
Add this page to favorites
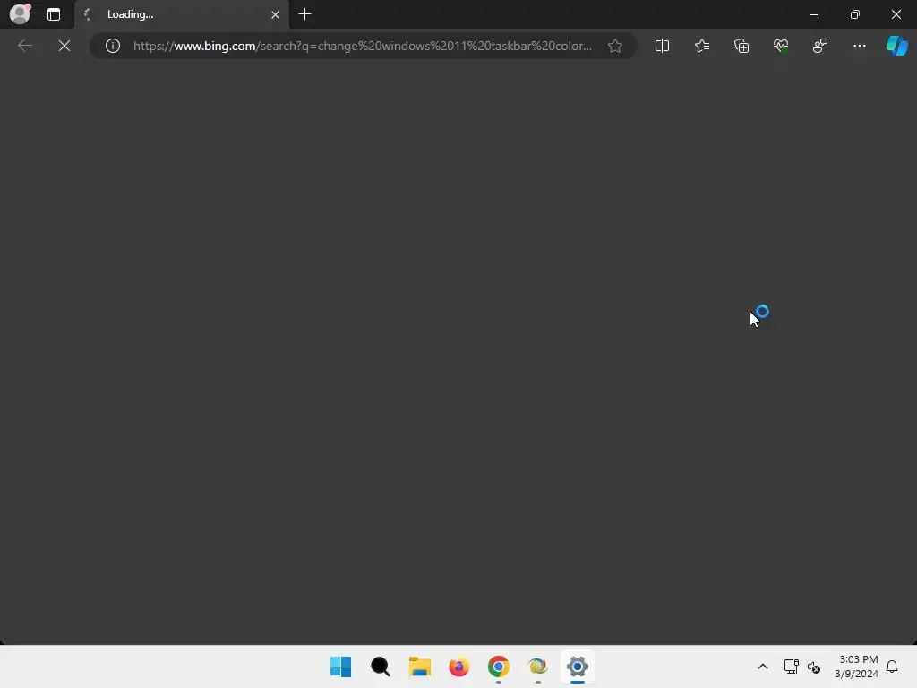coord(614,46)
